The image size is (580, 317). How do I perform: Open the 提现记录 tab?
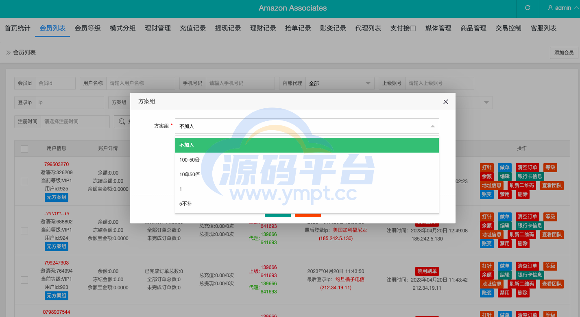click(228, 28)
